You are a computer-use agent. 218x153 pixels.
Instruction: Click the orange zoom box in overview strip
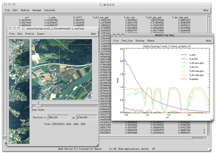[20, 67]
